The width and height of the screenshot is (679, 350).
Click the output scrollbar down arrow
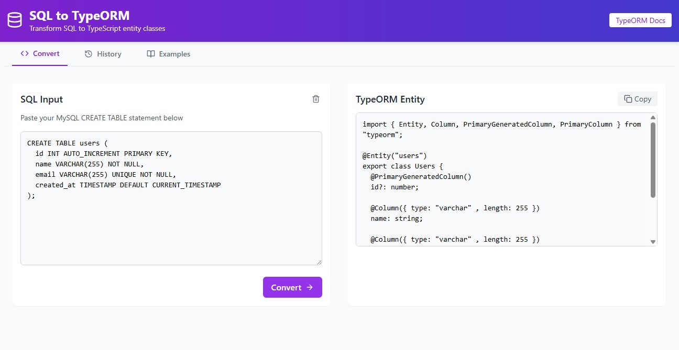pos(653,242)
